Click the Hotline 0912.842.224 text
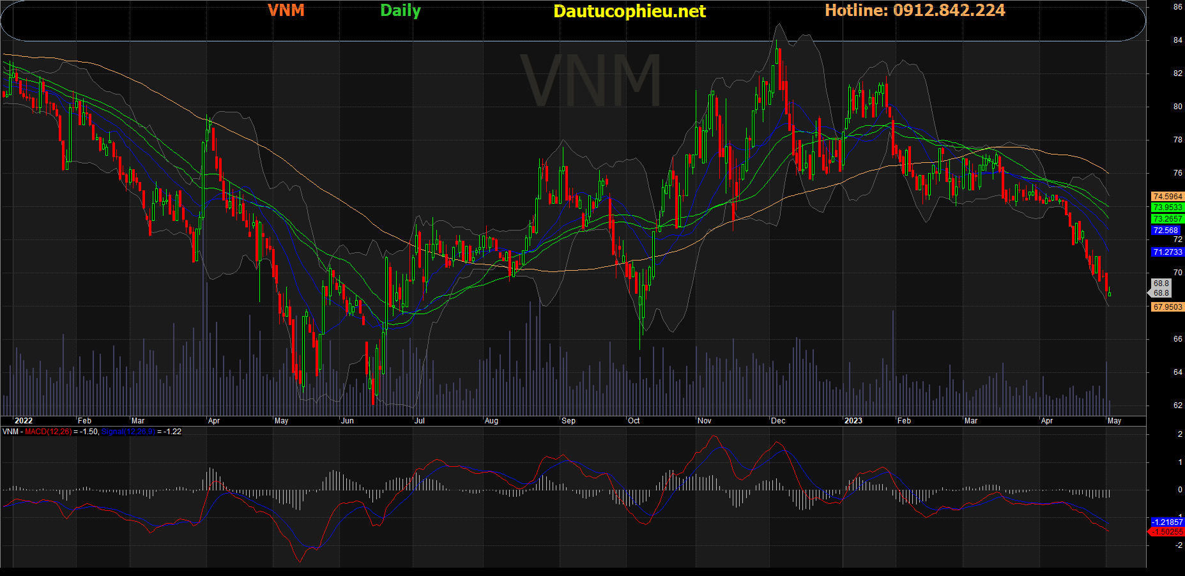The image size is (1185, 576). (915, 10)
